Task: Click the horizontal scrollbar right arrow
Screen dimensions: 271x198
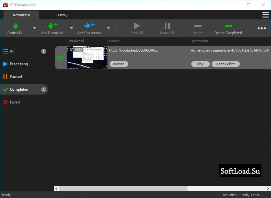Action: [268, 188]
